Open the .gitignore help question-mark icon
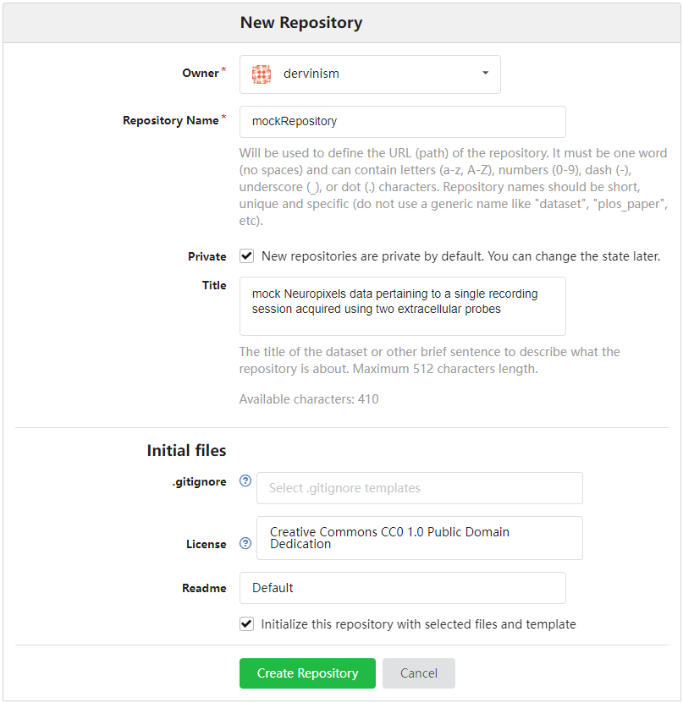 245,481
